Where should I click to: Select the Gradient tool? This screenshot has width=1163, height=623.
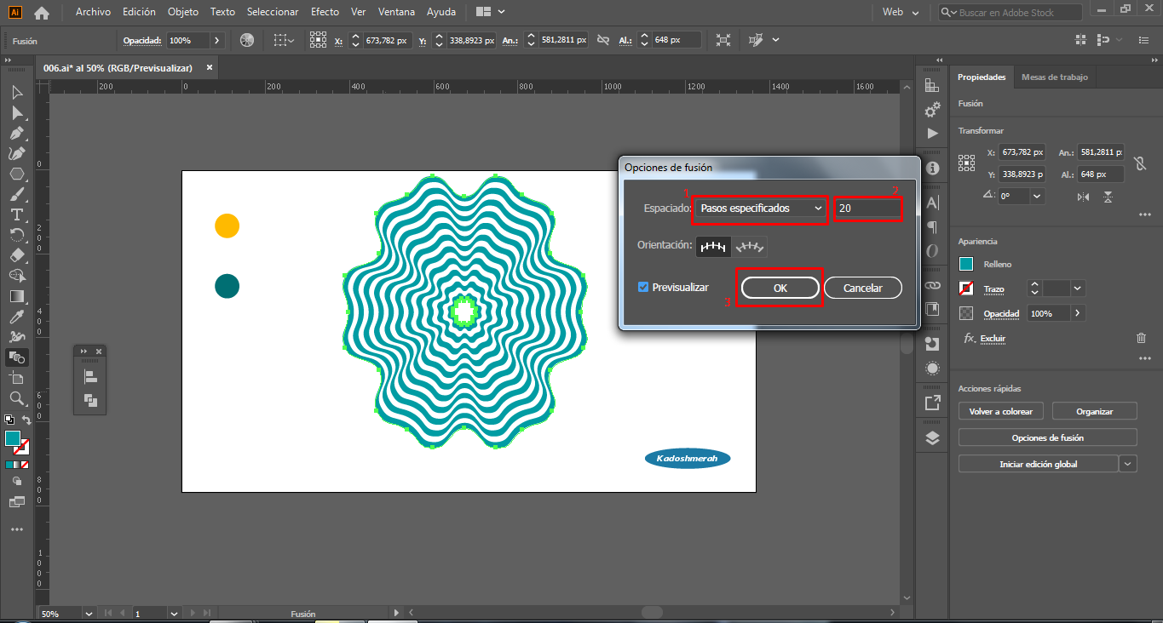tap(17, 296)
